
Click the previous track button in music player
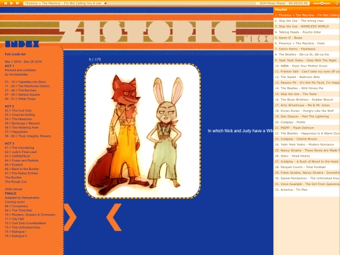click(x=6, y=3)
